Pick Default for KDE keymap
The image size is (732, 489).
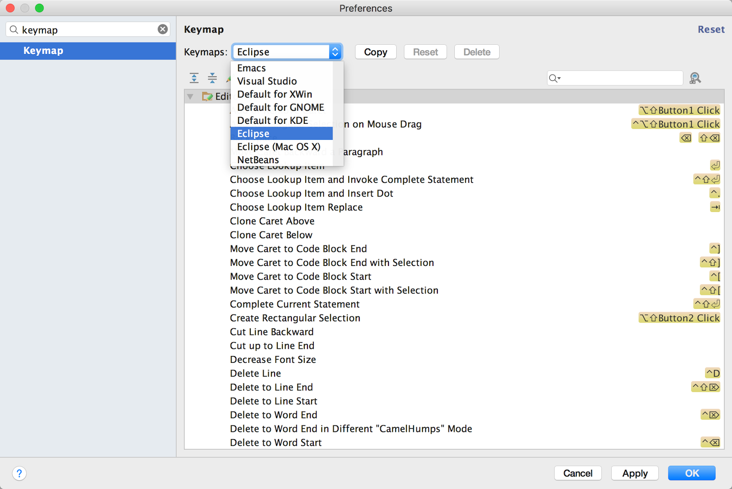tap(281, 120)
